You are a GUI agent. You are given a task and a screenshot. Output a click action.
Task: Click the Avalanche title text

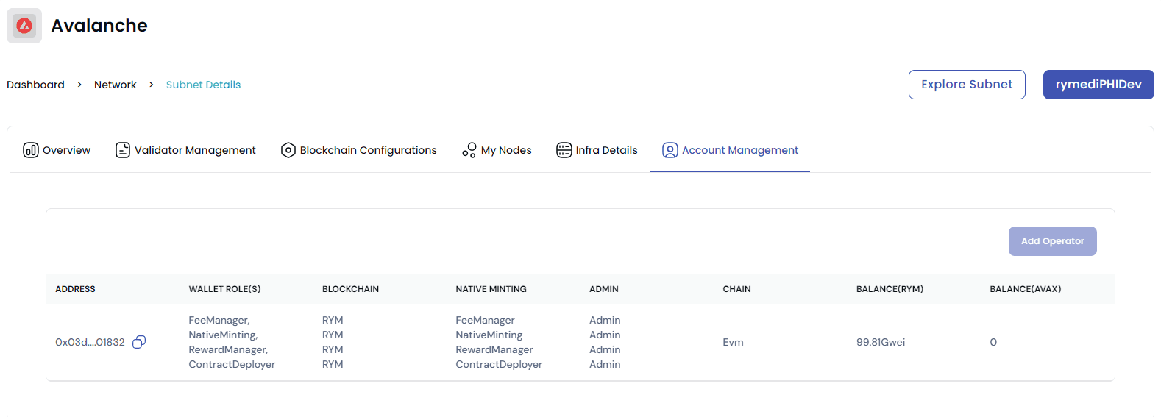[x=99, y=26]
